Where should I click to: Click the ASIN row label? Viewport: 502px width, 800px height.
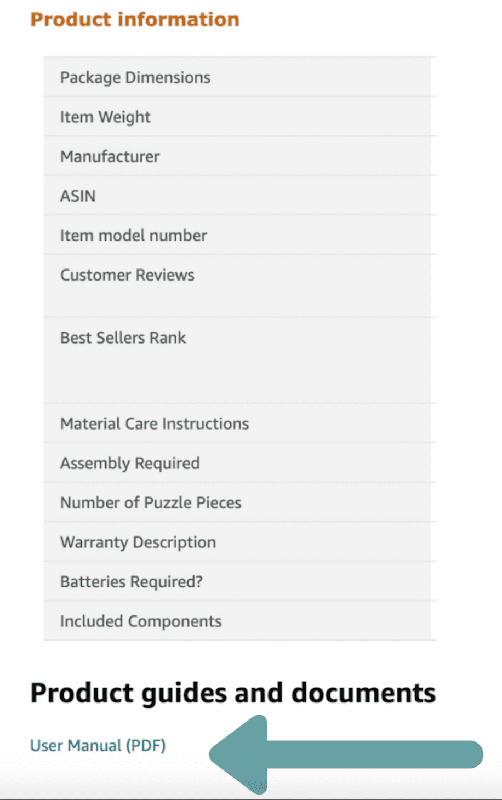(78, 196)
